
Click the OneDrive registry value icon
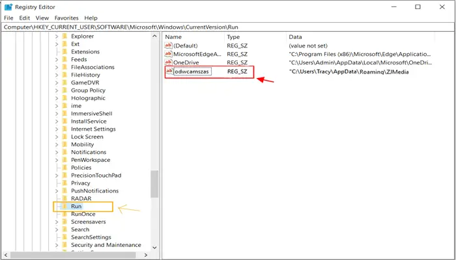(169, 62)
